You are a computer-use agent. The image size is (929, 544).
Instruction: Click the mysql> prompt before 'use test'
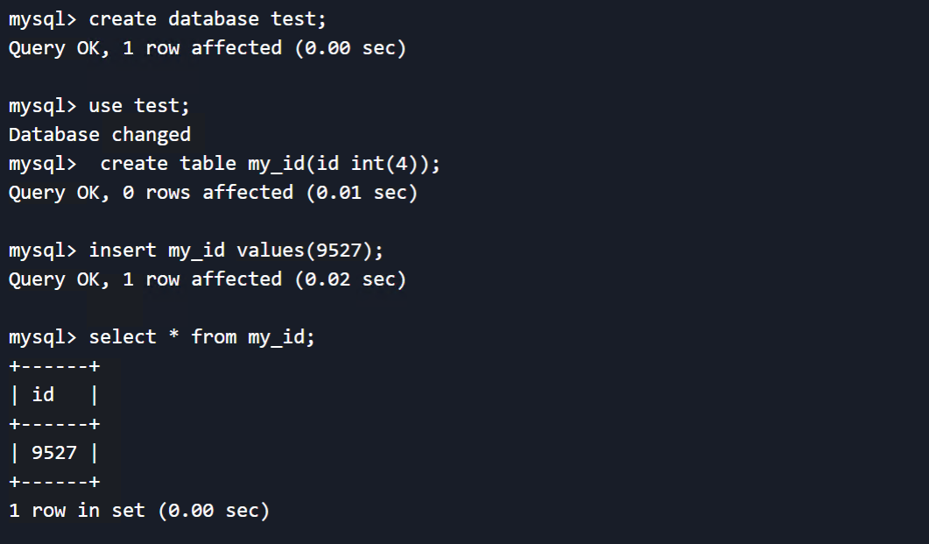click(43, 105)
